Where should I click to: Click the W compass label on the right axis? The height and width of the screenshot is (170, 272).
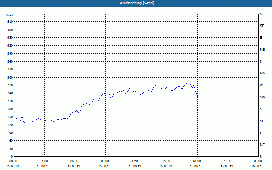[261, 85]
